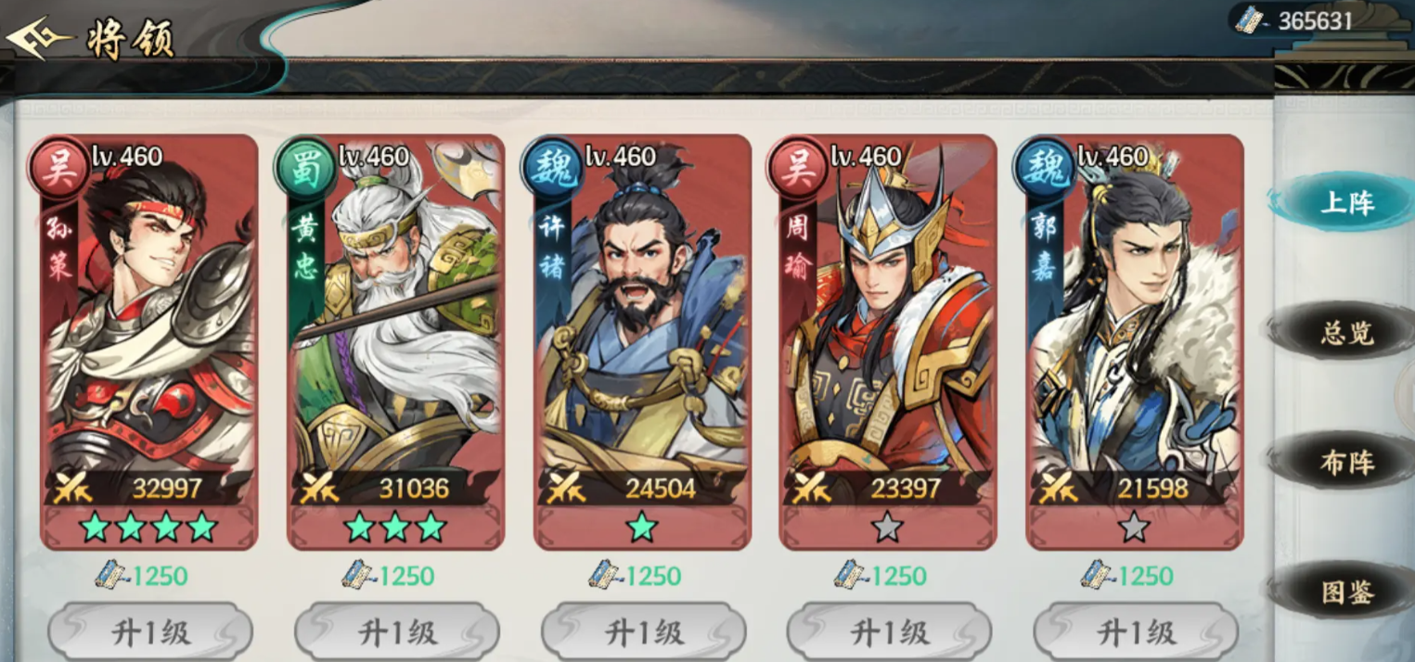Go to the 图鉴 tab

click(x=1345, y=591)
